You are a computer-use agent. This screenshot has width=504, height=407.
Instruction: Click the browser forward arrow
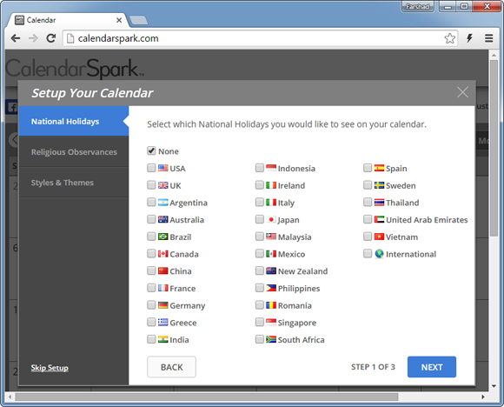[x=33, y=38]
